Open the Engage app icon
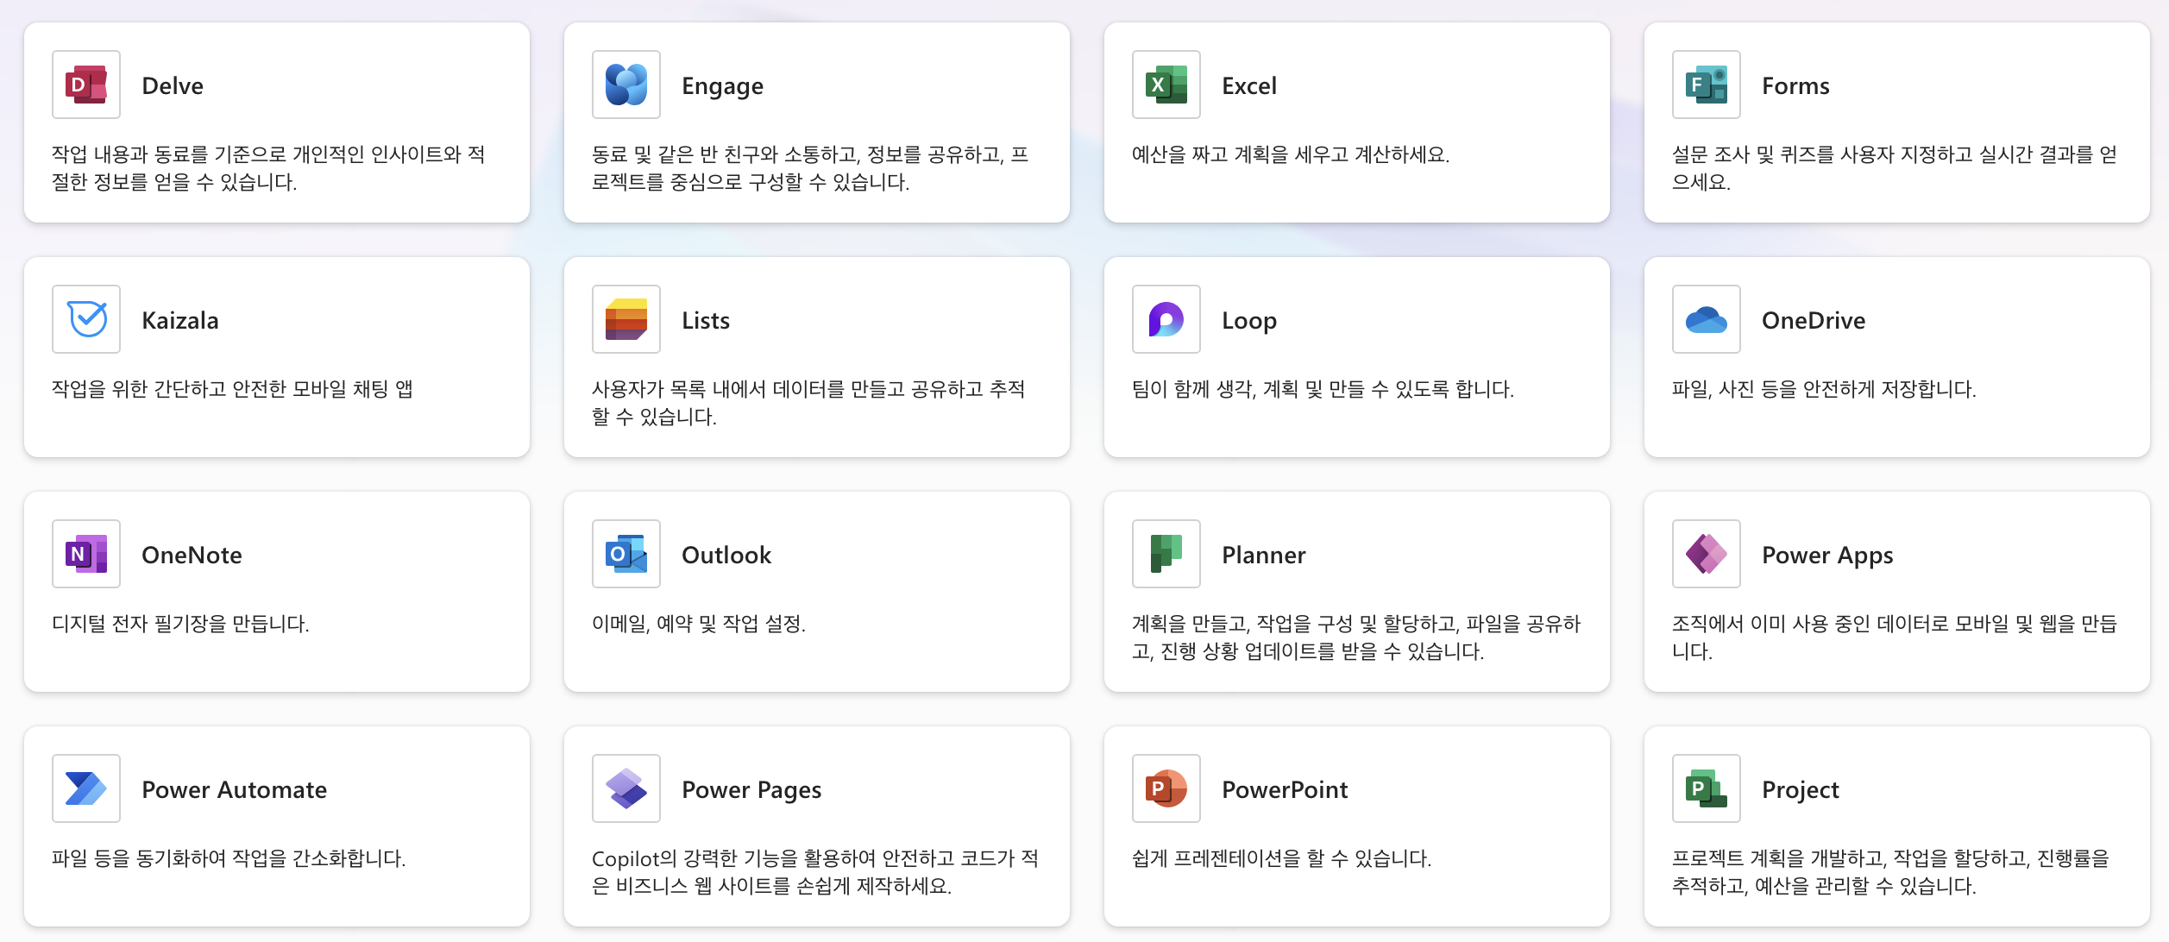Viewport: 2169px width, 942px height. coord(626,85)
